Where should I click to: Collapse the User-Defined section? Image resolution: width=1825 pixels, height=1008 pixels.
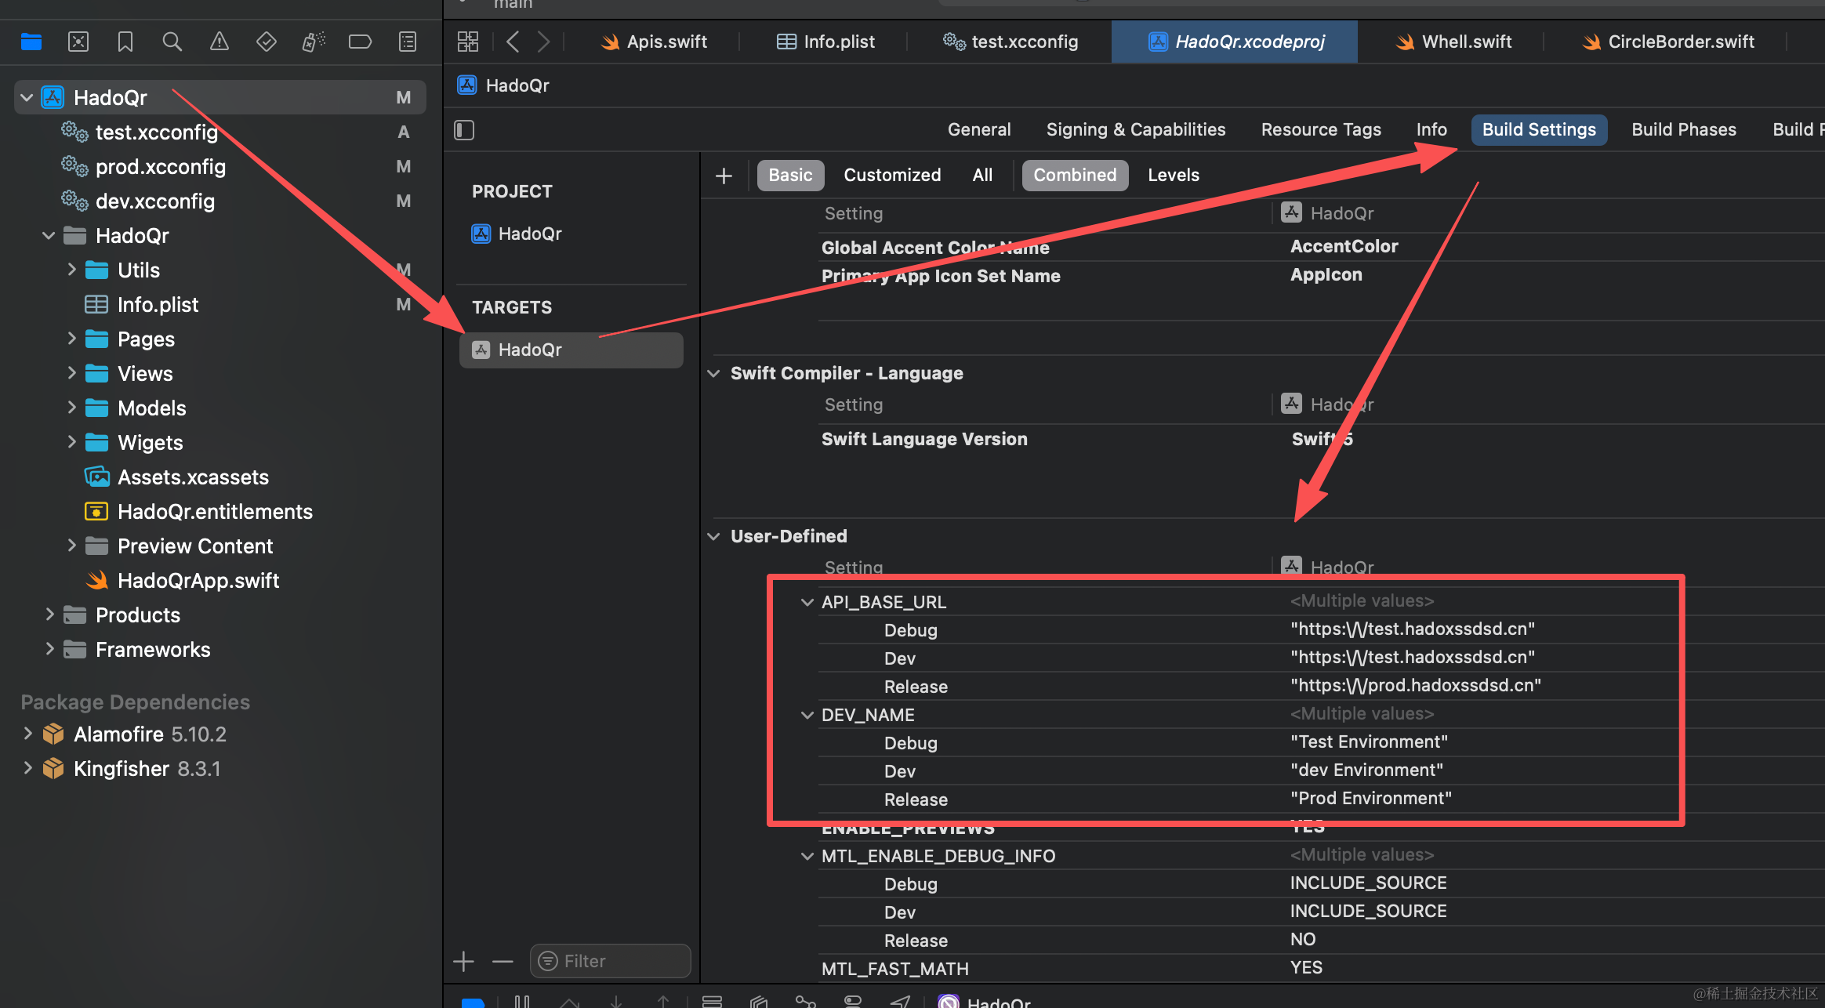(x=713, y=536)
